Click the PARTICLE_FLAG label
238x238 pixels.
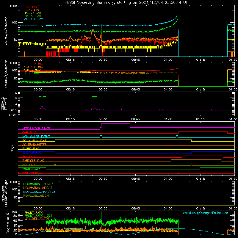click(33, 161)
